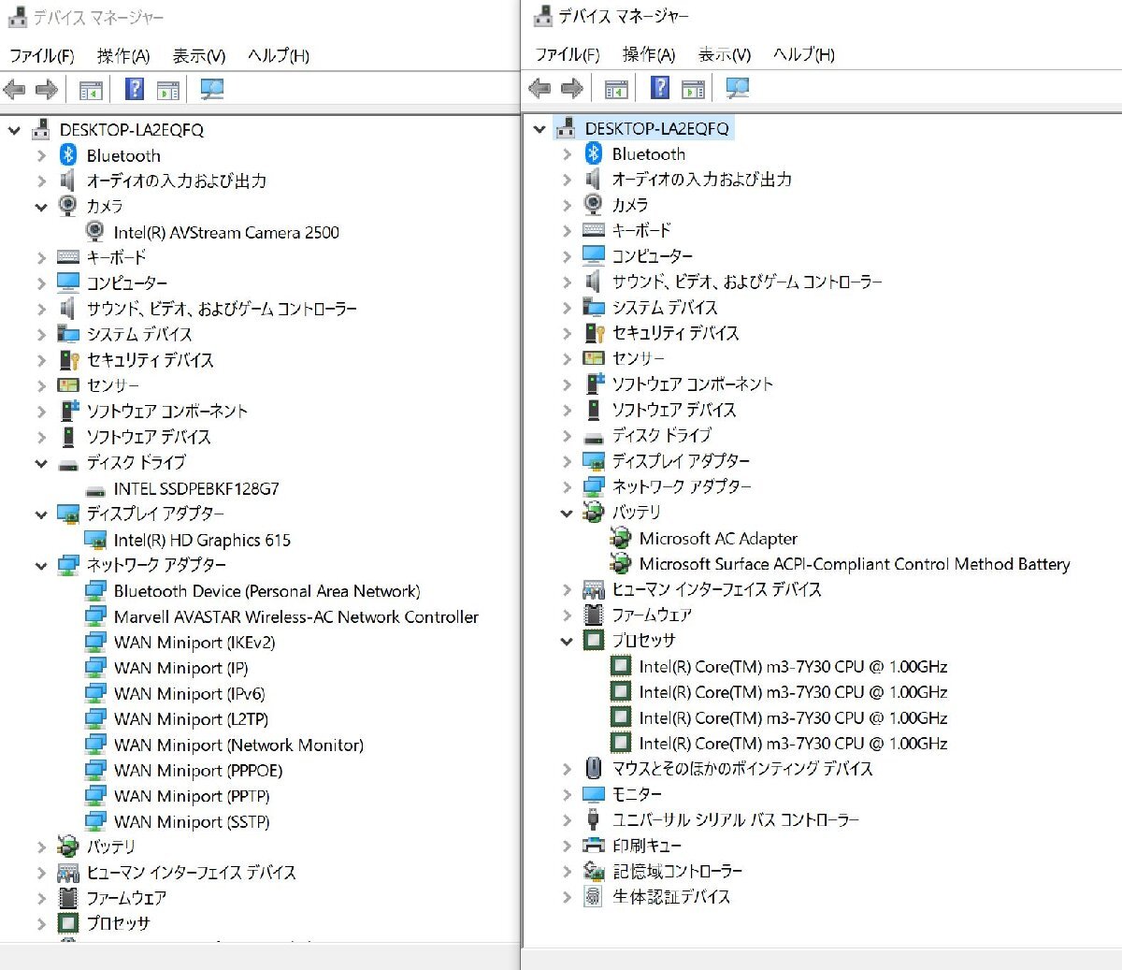
Task: Select サウンド、ビデオ、およびゲーム コントローラー label in left window
Action: 222,309
